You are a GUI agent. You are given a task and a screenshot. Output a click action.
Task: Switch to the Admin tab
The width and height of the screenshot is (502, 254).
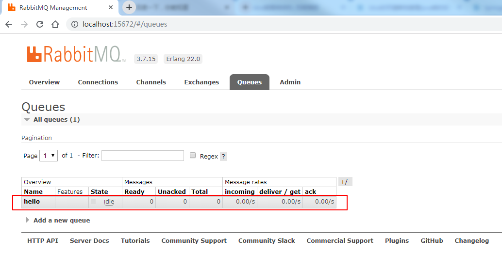point(290,82)
